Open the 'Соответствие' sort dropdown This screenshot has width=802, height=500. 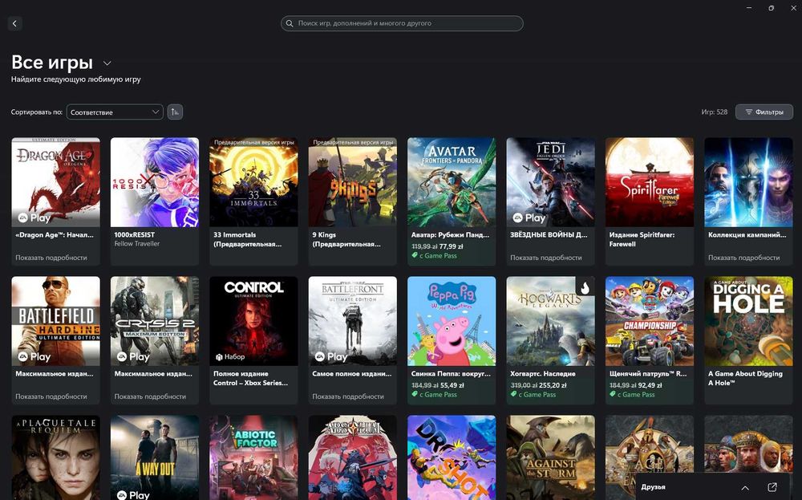[115, 112]
